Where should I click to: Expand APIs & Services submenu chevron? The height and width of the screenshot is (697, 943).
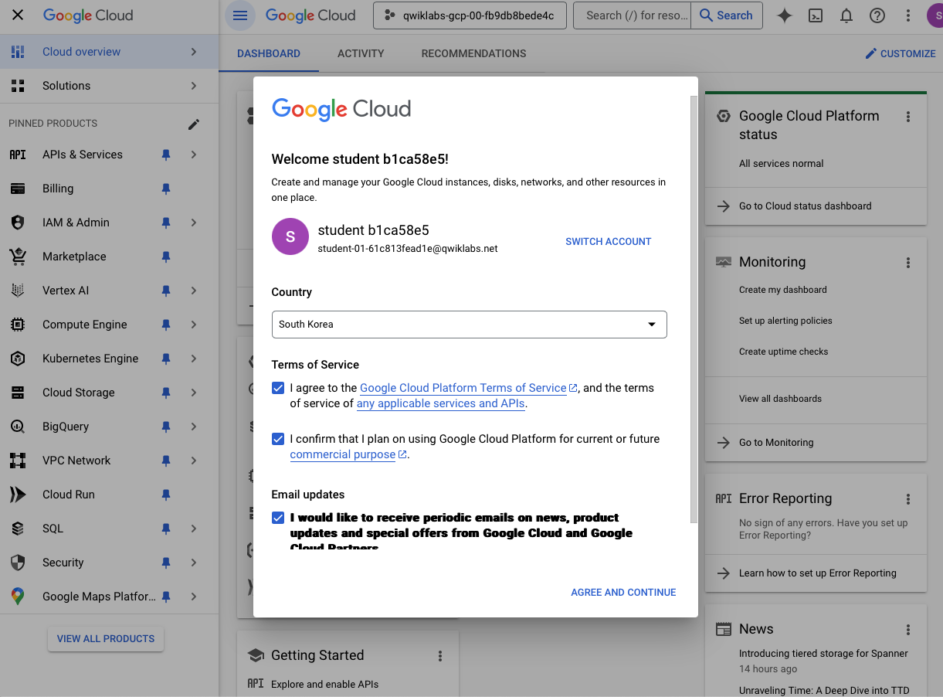point(194,155)
